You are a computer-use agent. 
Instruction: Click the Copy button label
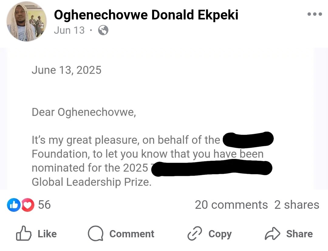220,234
